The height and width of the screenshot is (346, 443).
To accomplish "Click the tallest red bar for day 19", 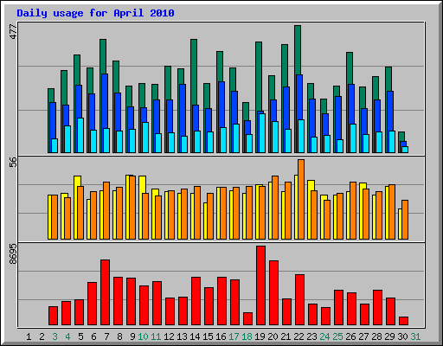I will [x=260, y=285].
